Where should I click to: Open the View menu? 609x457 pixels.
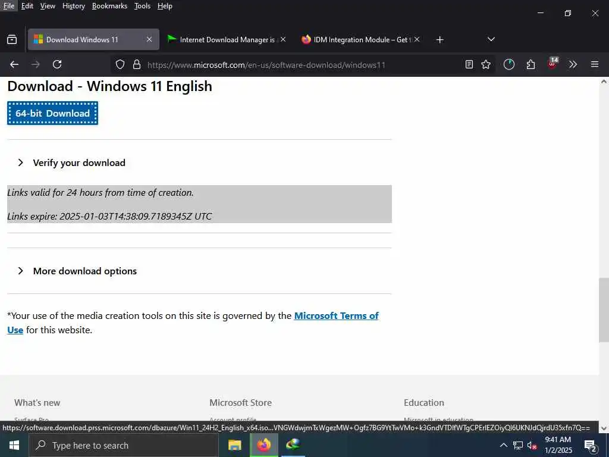[x=48, y=6]
